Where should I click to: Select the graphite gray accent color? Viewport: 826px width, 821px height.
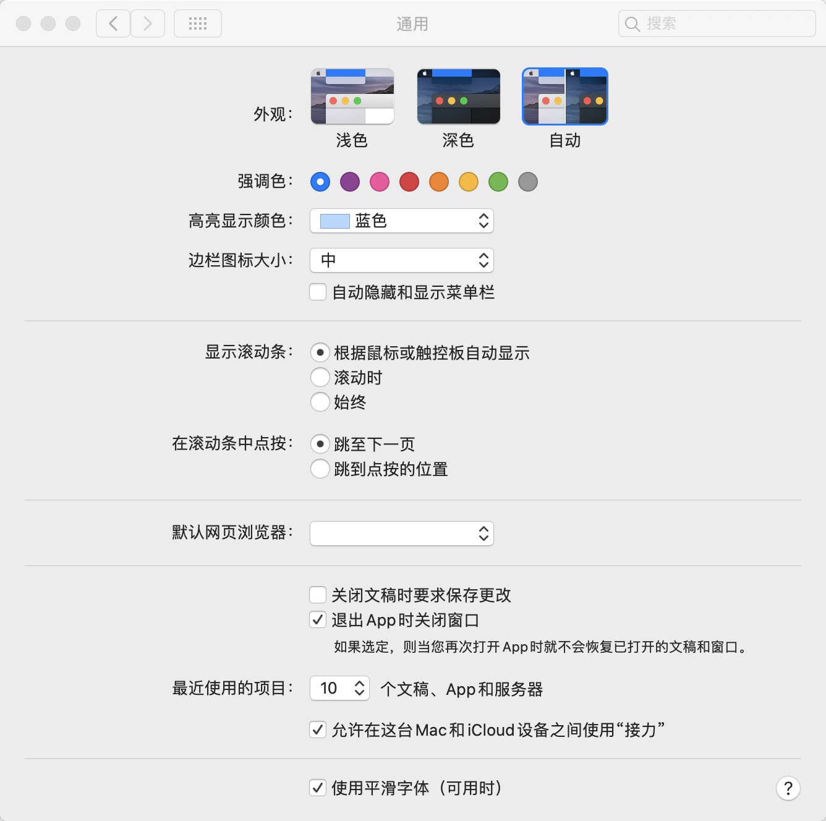pos(528,182)
